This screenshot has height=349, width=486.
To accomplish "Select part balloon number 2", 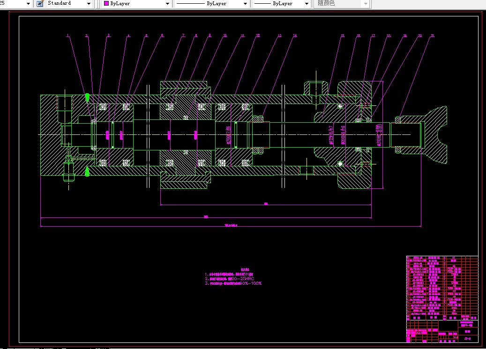I will [x=87, y=35].
